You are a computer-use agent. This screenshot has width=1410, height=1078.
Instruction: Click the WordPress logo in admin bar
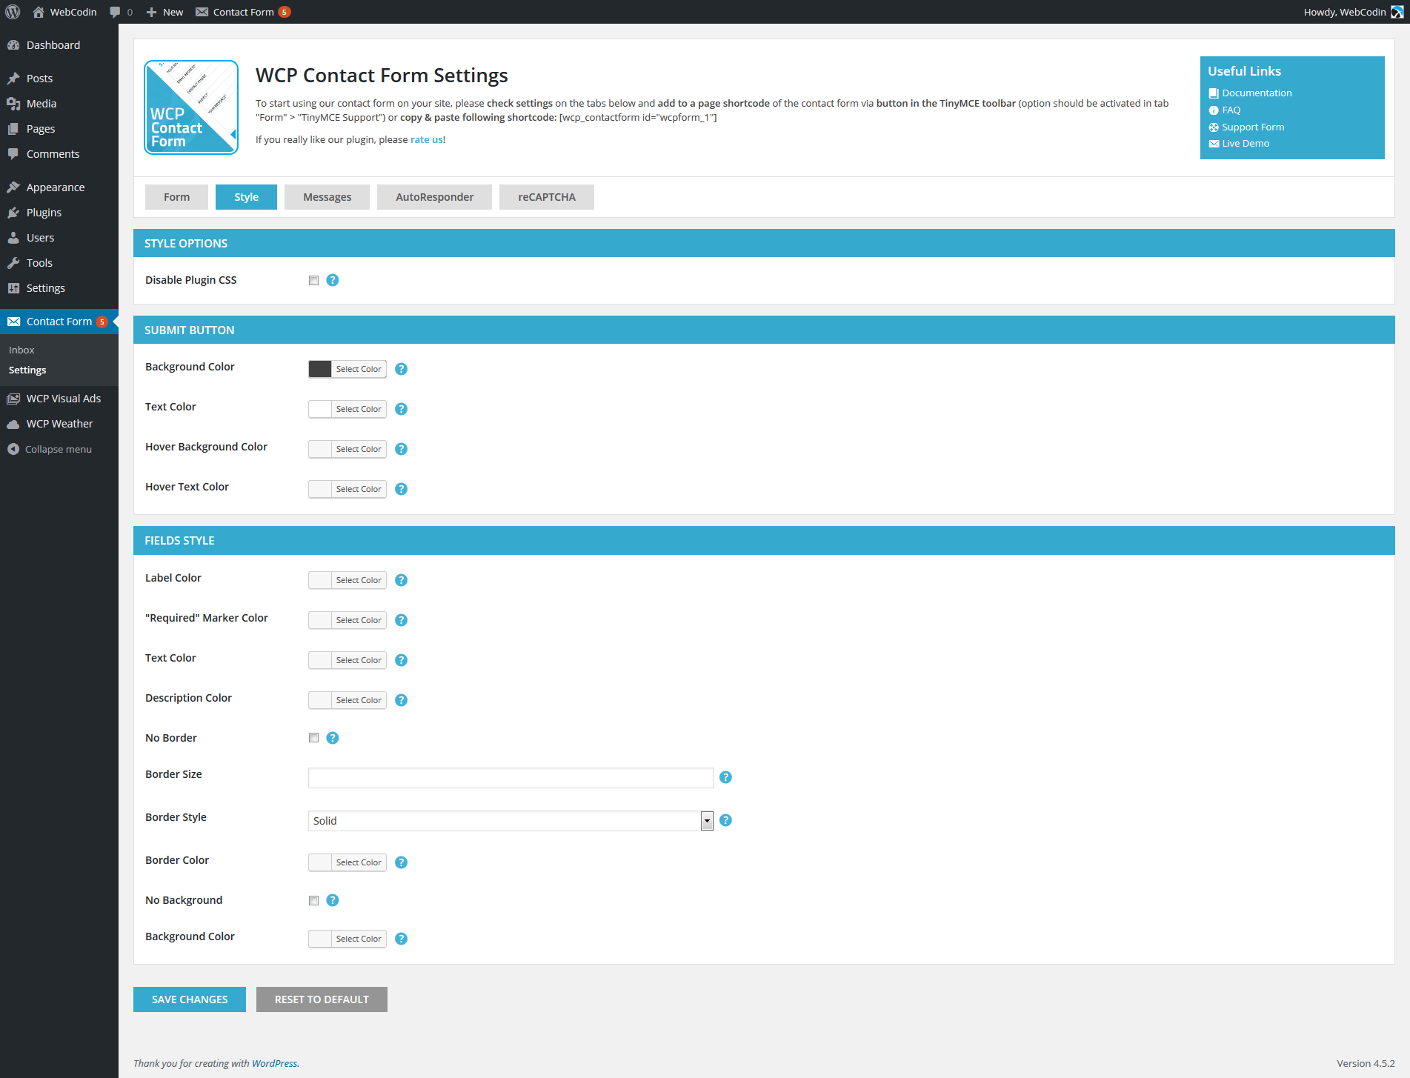(x=13, y=12)
